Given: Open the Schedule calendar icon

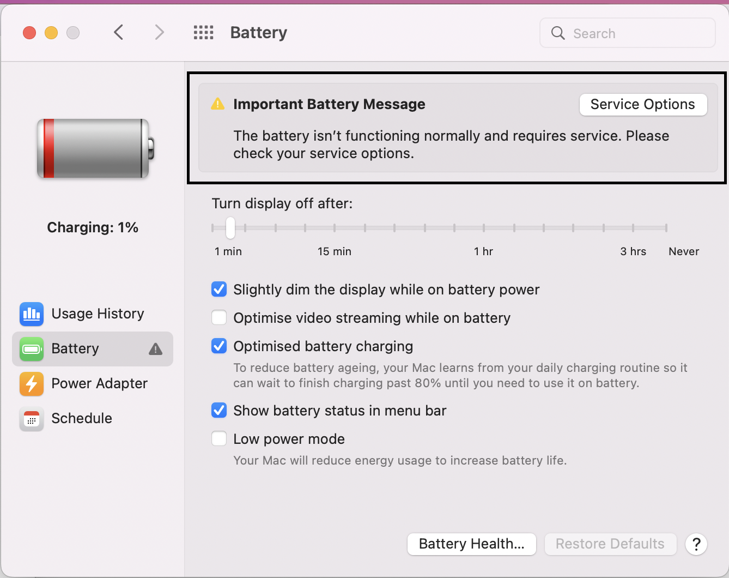Looking at the screenshot, I should click(32, 419).
